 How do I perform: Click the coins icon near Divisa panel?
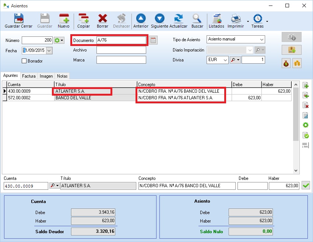tap(298, 63)
